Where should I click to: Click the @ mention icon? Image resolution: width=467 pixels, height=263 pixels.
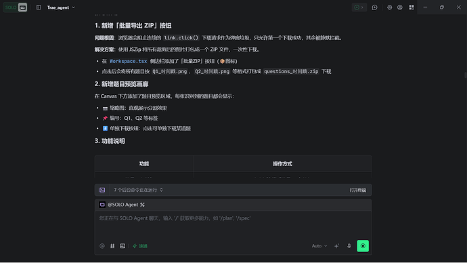click(102, 246)
